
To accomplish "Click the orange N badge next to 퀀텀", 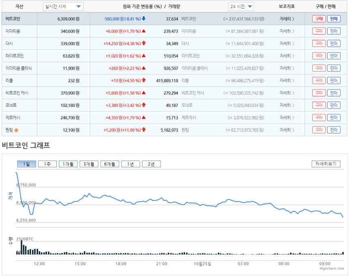I will click(x=16, y=130).
